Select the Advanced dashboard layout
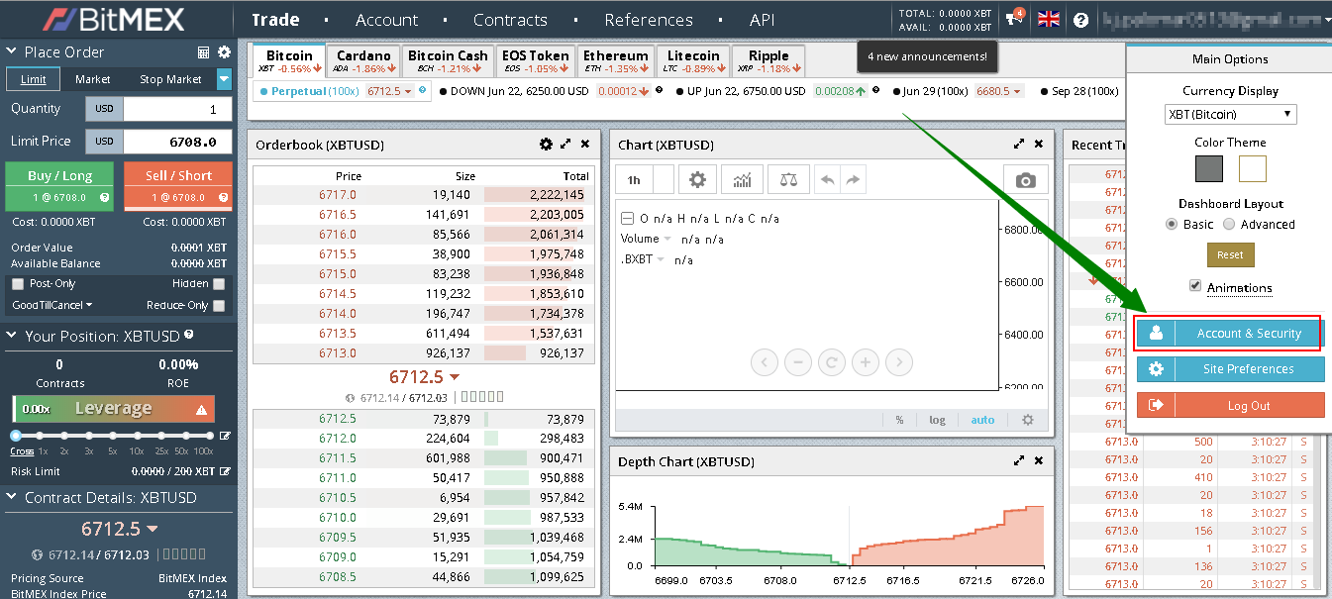Viewport: 1332px width, 599px height. [1229, 224]
